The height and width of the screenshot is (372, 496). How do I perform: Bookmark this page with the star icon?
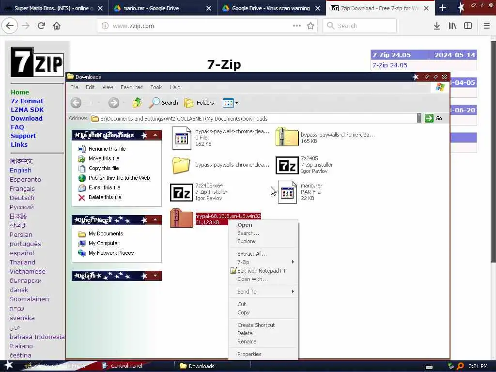click(x=310, y=26)
